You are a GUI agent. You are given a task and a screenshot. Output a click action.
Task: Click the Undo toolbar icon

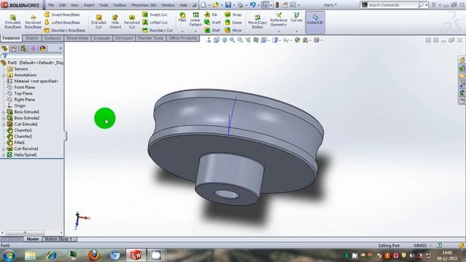tap(253, 5)
